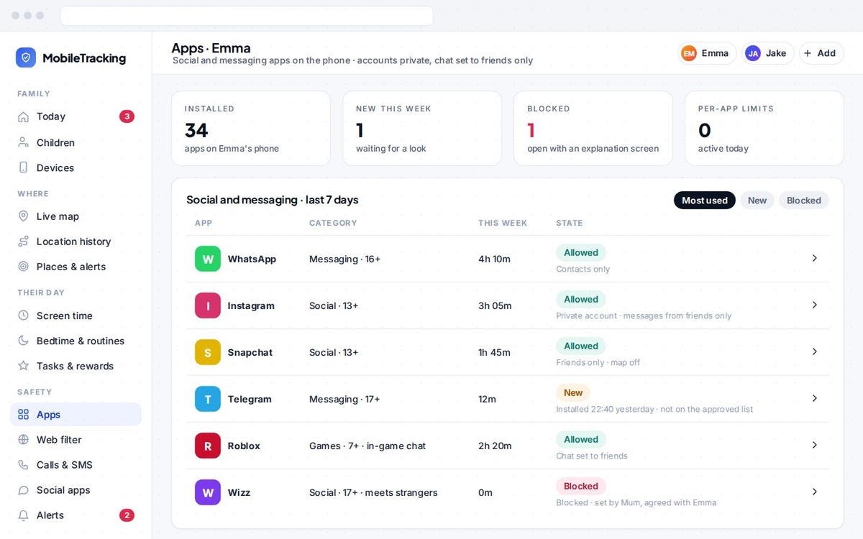The height and width of the screenshot is (539, 863).
Task: Click the Apps grid icon in the sidebar
Action: point(23,415)
